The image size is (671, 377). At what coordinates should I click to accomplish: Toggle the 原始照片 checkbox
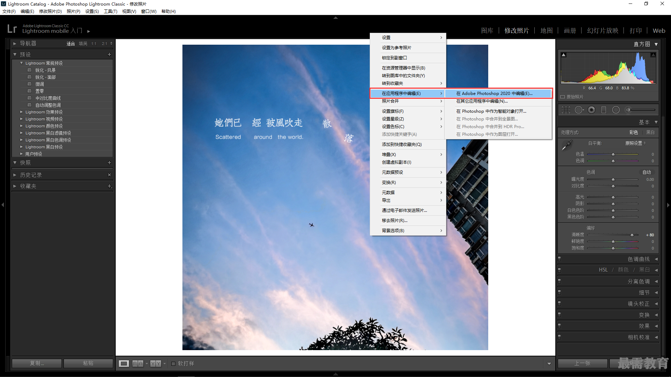point(562,97)
